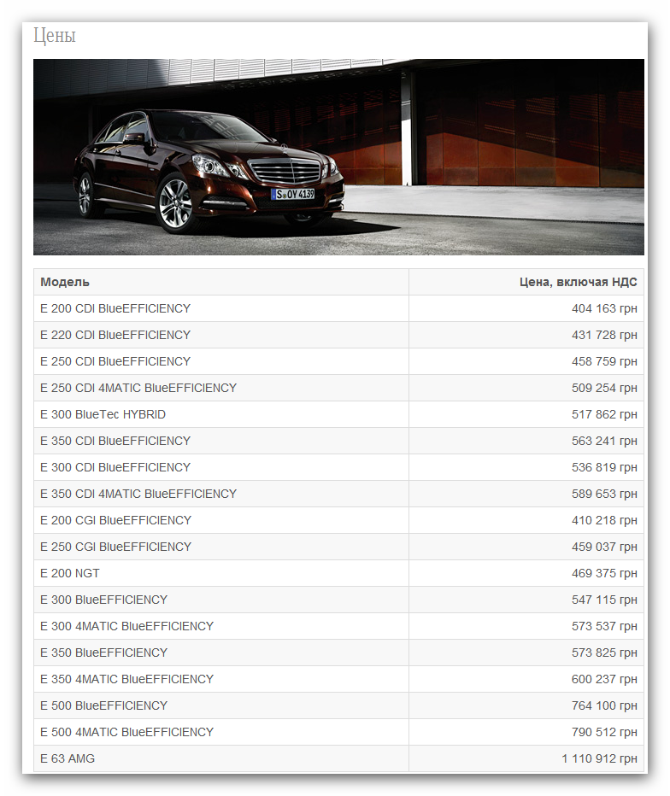Click price '563 241 грн'
This screenshot has height=796, width=670.
tap(604, 441)
